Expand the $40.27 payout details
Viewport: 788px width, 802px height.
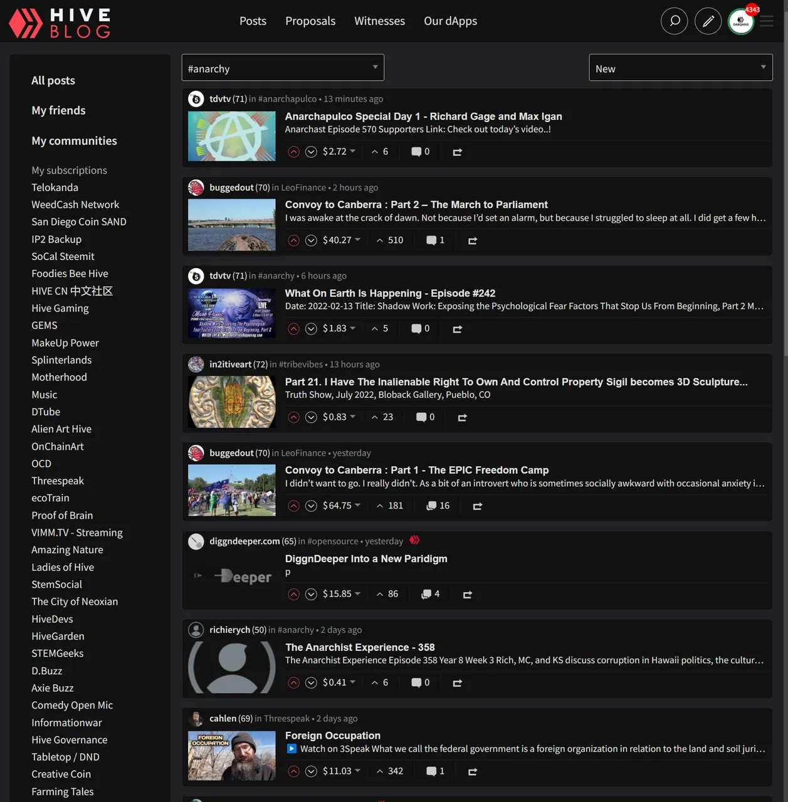pyautogui.click(x=342, y=241)
